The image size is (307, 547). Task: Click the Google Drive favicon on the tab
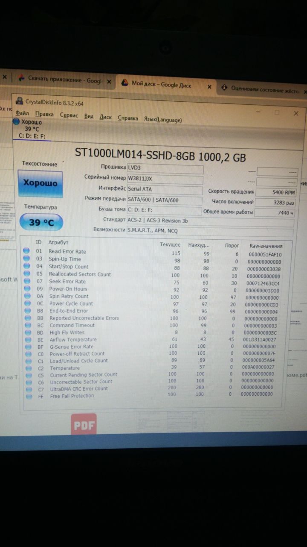[x=125, y=83]
